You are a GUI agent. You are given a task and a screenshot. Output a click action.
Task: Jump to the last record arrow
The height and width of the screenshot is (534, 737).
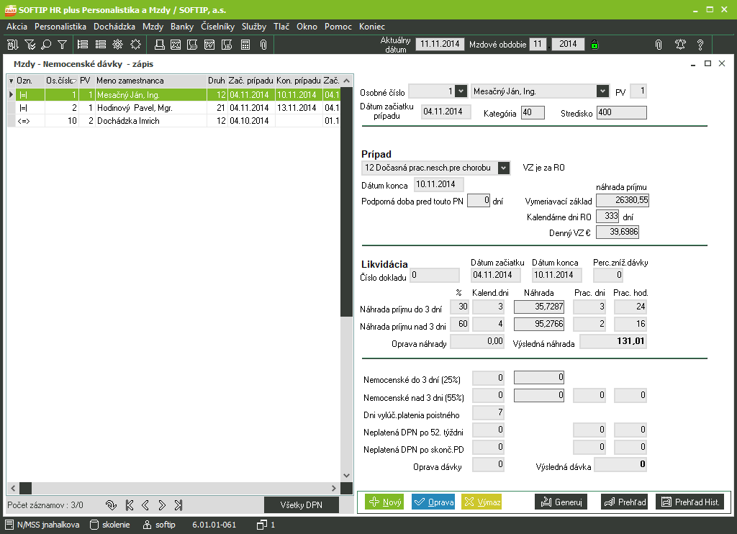click(x=178, y=504)
